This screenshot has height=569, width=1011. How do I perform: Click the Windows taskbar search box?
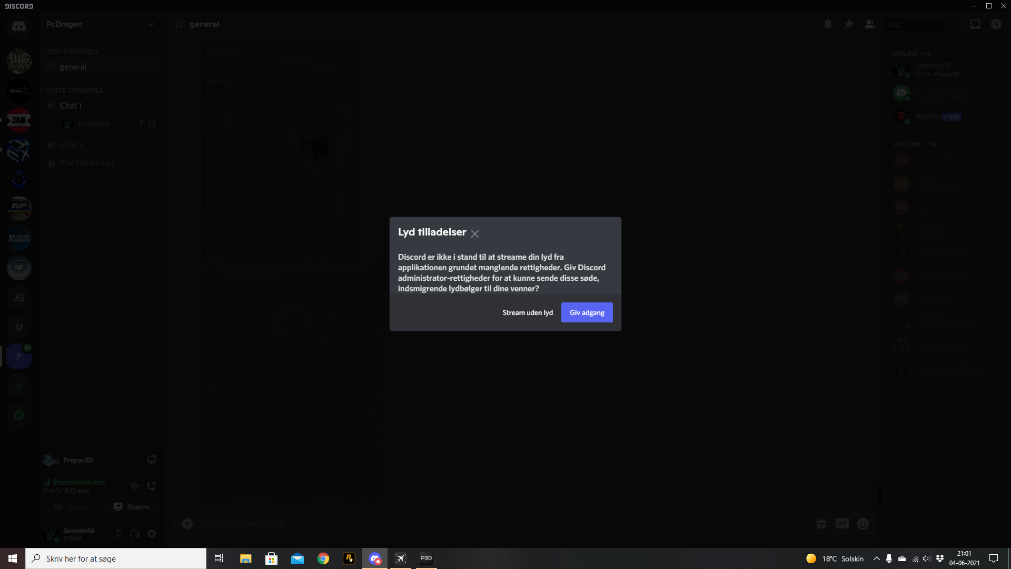coord(116,558)
